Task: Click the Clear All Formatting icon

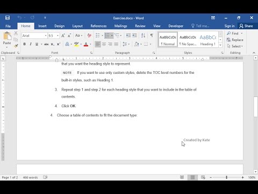Action: 89,36
